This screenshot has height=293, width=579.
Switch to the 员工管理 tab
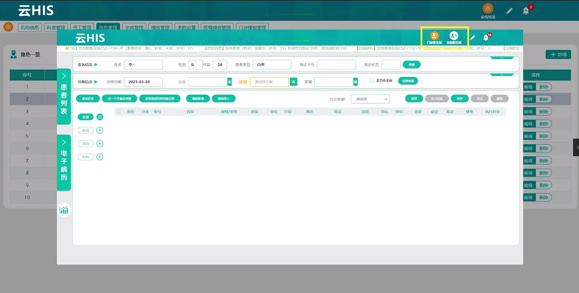[x=81, y=27]
